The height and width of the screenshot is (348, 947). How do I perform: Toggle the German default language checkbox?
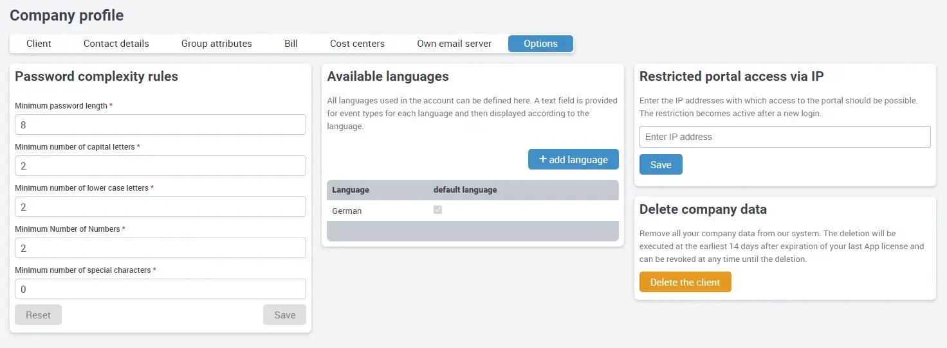coord(437,210)
